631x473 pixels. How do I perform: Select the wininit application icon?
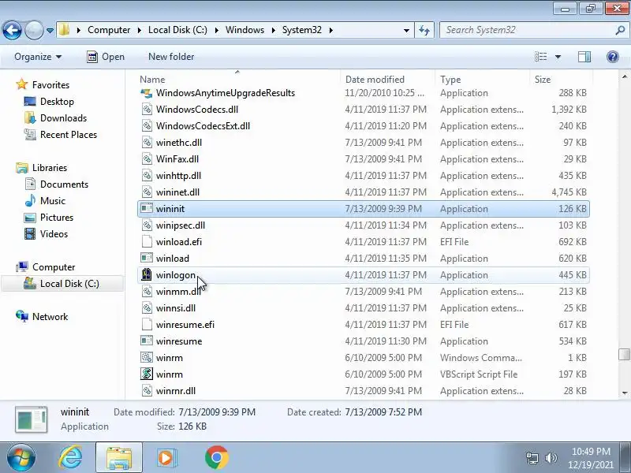(x=147, y=209)
